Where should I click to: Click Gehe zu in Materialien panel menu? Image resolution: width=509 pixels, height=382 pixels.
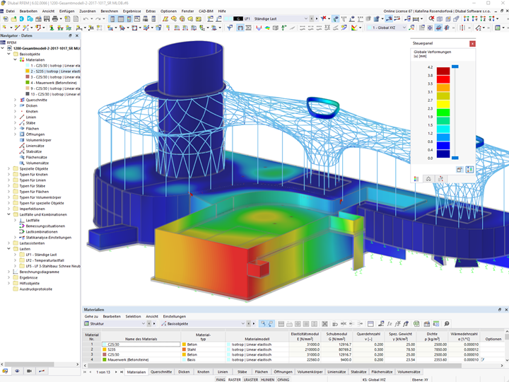[x=91, y=316]
